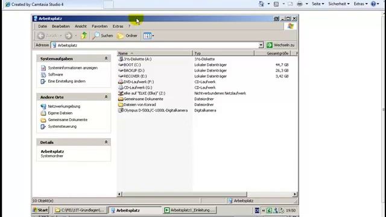Click the horizontal scrollbar right arrow
Image resolution: width=386 pixels, height=217 pixels.
(x=295, y=194)
